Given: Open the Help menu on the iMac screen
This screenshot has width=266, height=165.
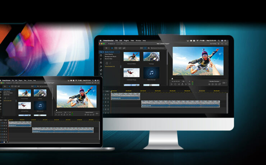Looking at the screenshot, I should pos(144,41).
